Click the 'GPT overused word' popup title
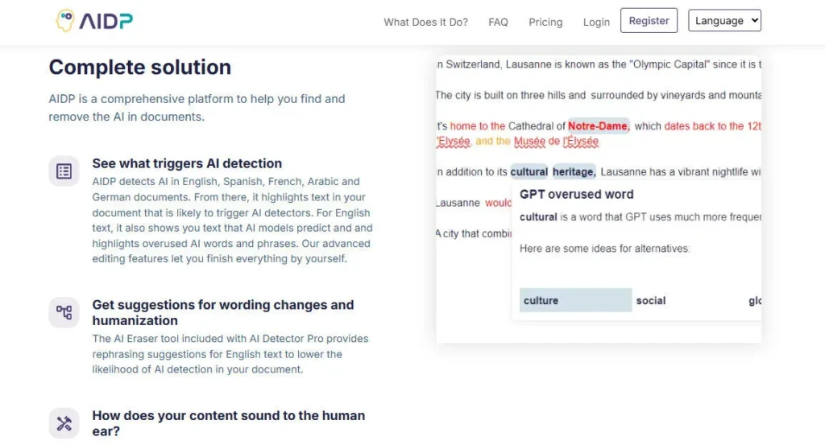The width and height of the screenshot is (825, 445). pyautogui.click(x=576, y=194)
